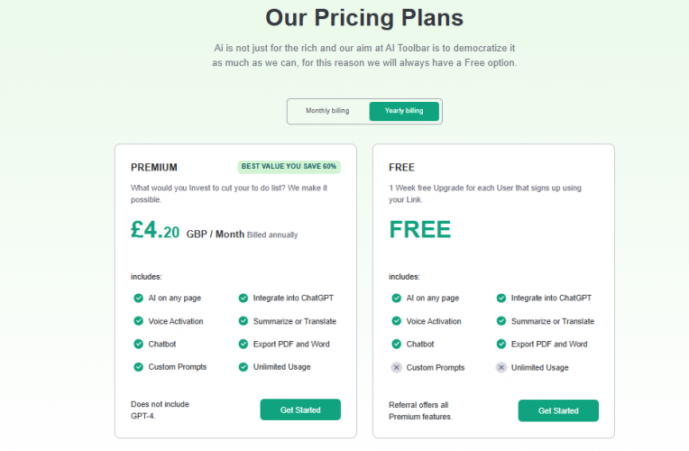Click Free plan's Integrate into ChatGPT checkmark
The image size is (689, 451).
click(501, 299)
